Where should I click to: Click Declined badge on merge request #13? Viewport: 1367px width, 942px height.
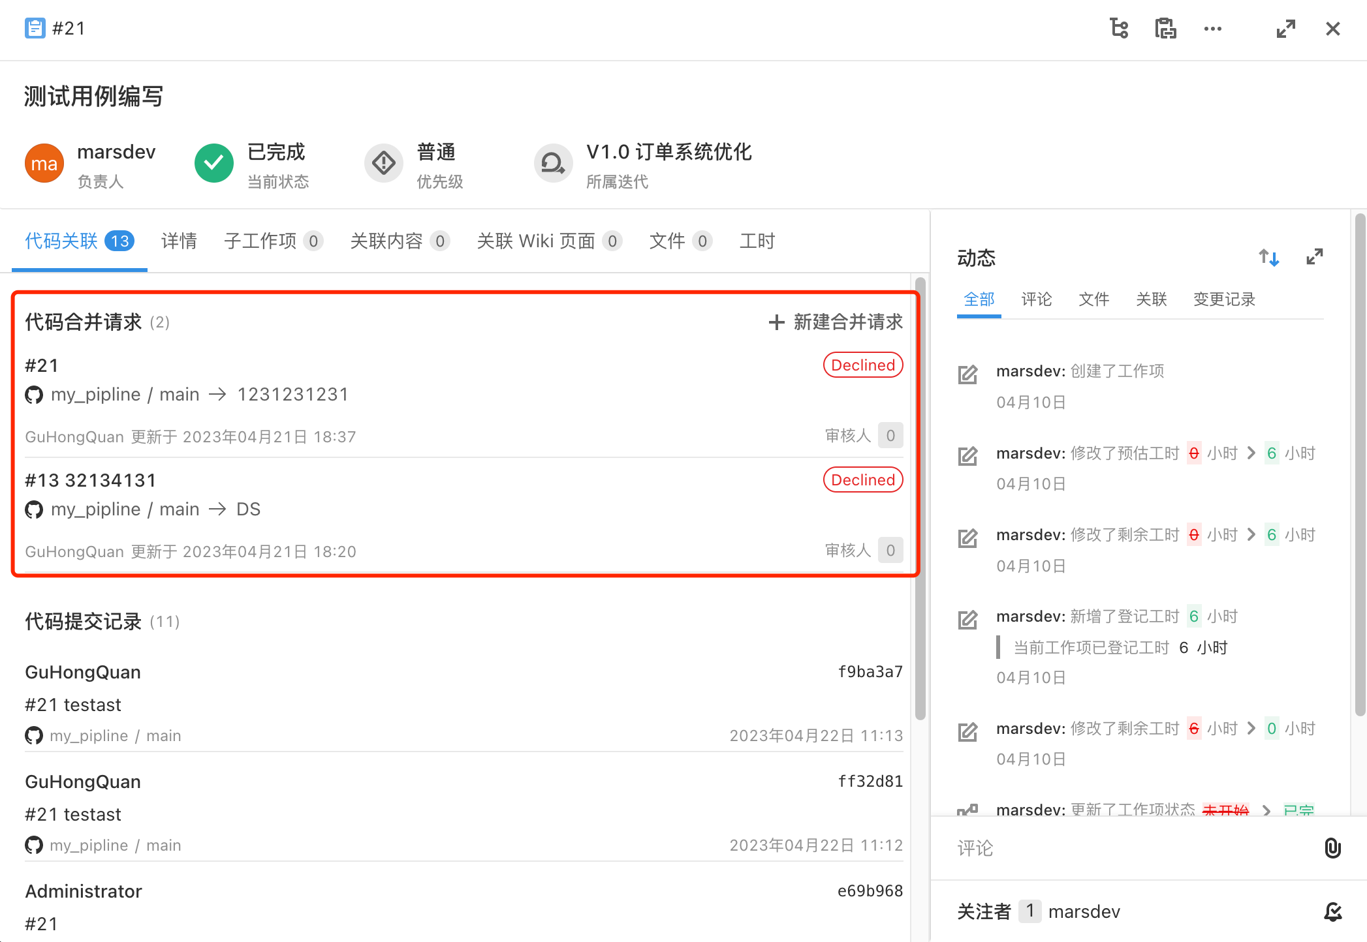[863, 480]
